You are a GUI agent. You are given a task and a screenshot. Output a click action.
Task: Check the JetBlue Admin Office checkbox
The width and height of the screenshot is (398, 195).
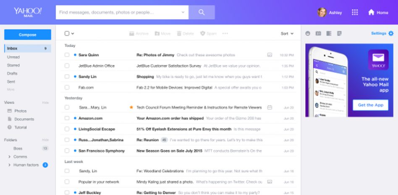[x=67, y=66]
